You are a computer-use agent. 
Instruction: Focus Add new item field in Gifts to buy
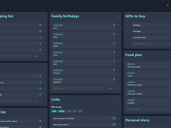(151, 44)
